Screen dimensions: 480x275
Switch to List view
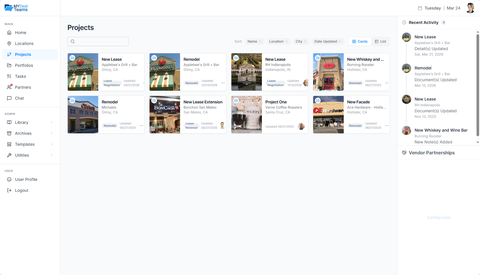pos(380,41)
